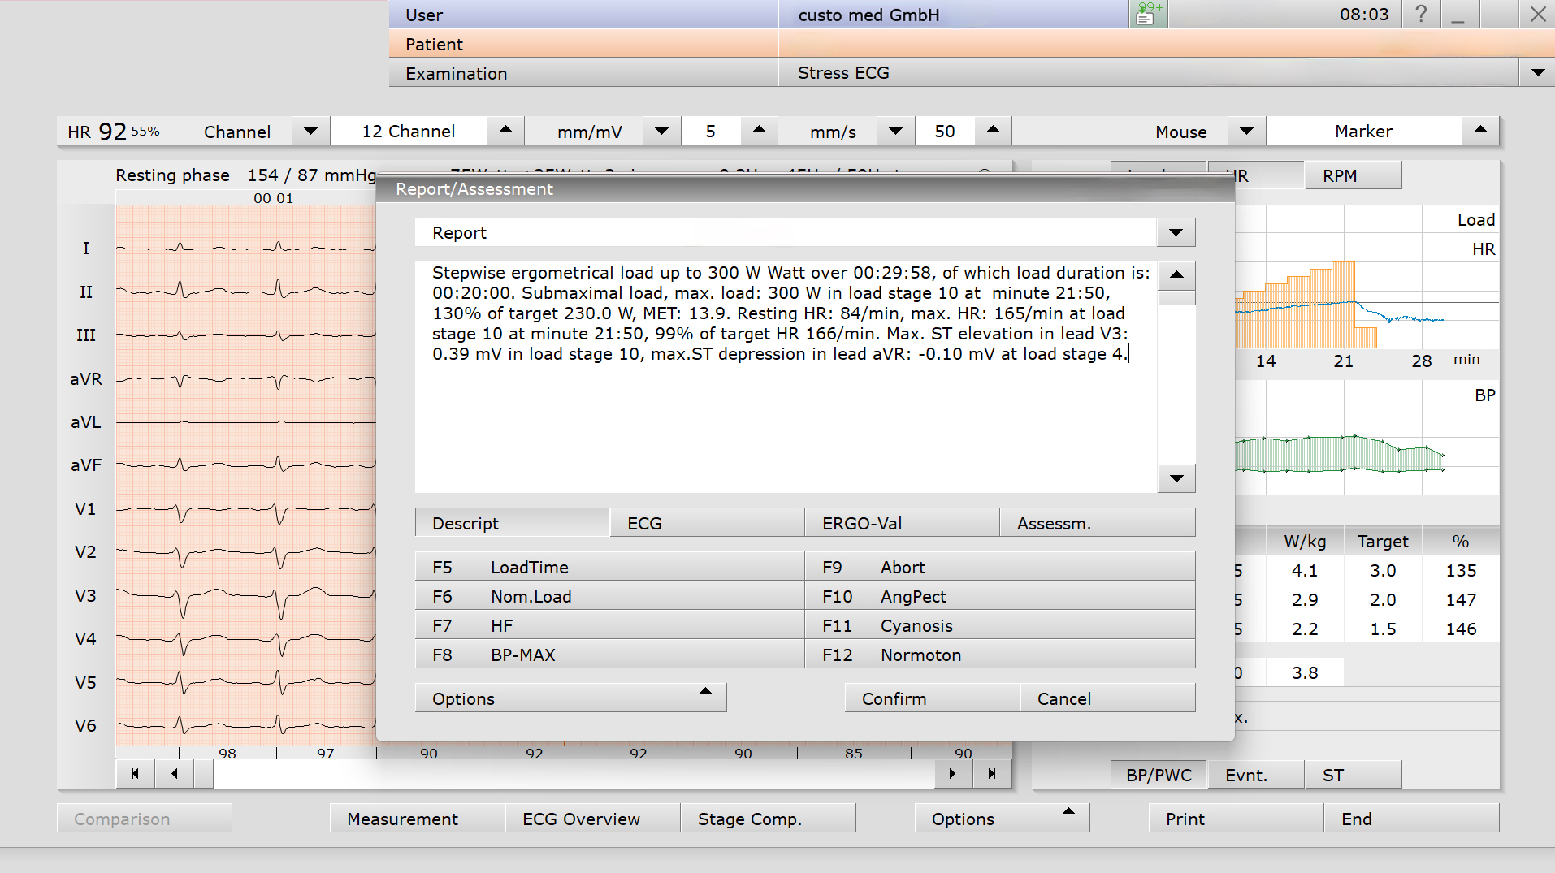The height and width of the screenshot is (873, 1555).
Task: Insert F7 HF text block
Action: point(609,625)
